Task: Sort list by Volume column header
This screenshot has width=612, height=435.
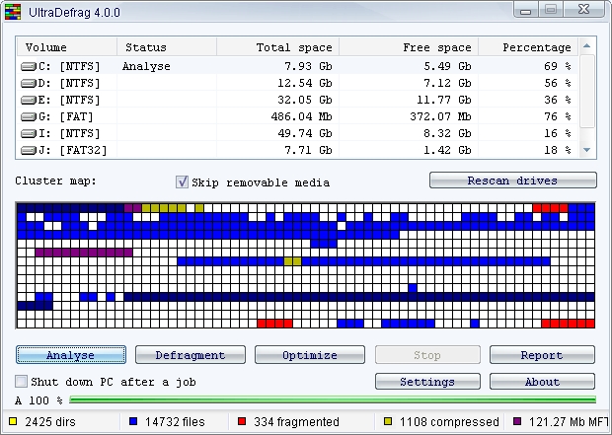Action: coord(66,47)
